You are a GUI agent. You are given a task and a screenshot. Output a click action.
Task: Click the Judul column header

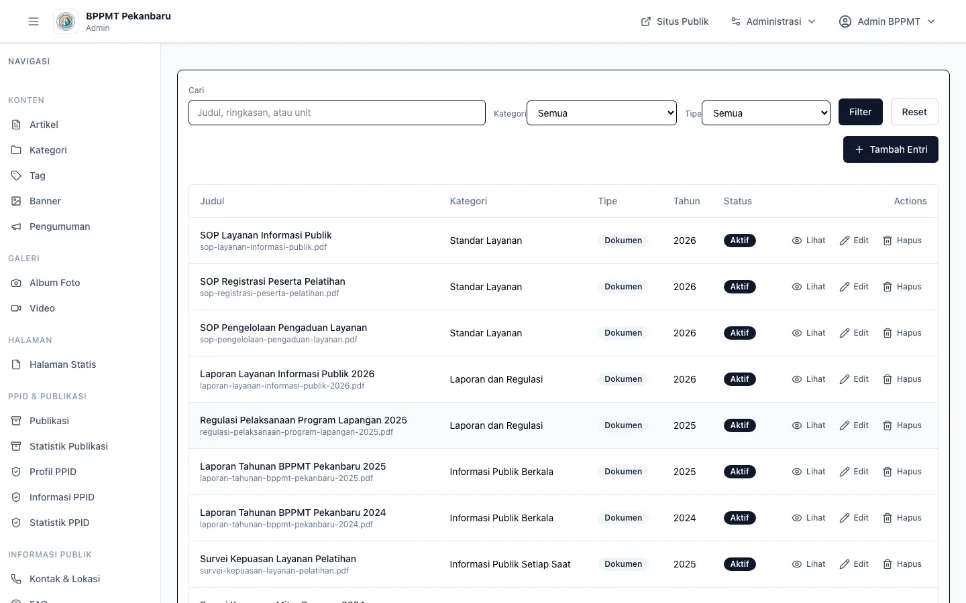tap(212, 201)
